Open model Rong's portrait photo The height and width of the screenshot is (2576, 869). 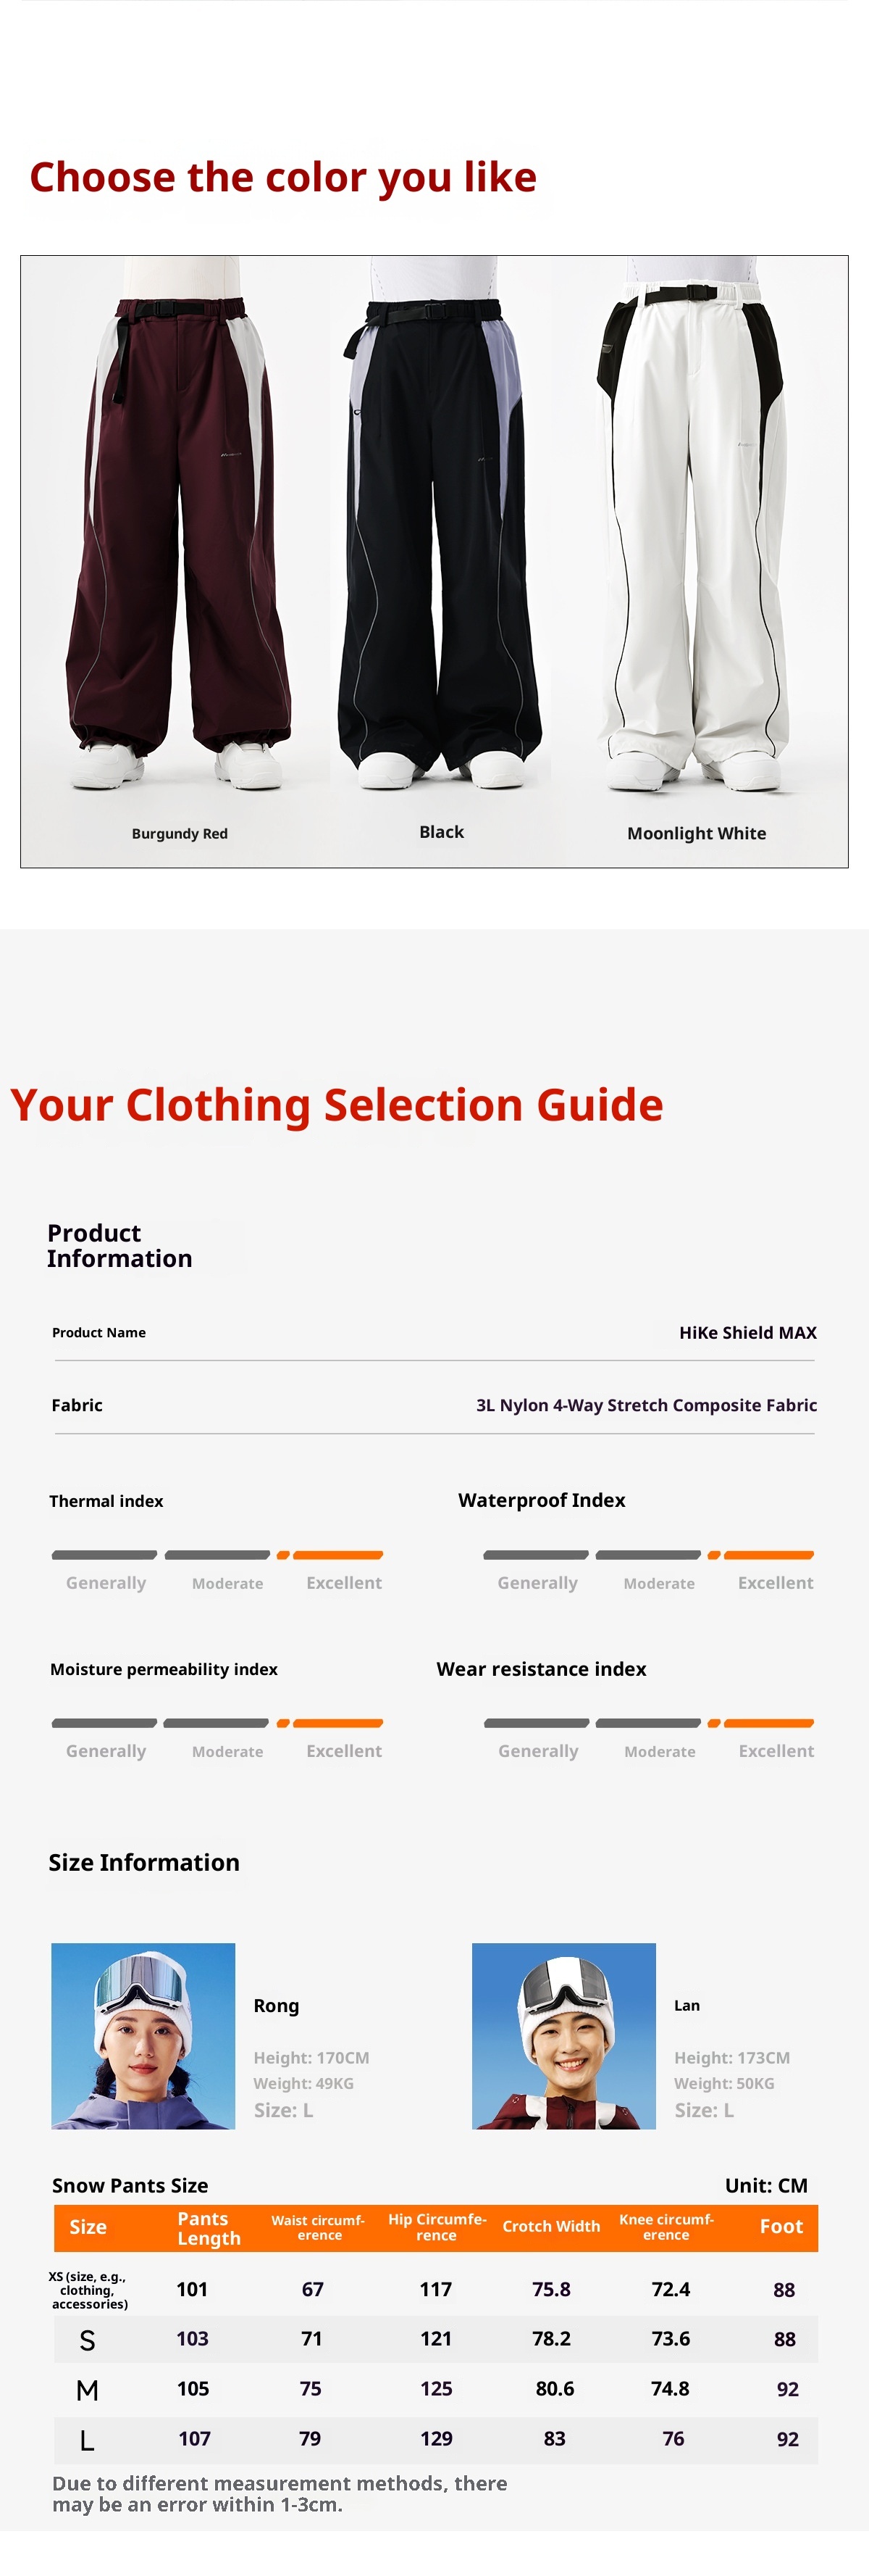coord(143,2036)
